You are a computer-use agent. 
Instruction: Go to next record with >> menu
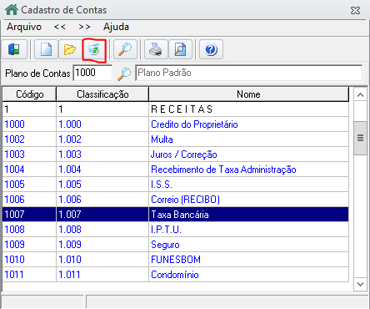[x=84, y=27]
